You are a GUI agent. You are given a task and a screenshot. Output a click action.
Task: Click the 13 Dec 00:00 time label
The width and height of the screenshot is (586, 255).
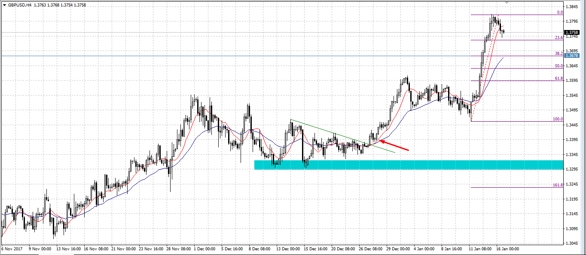pyautogui.click(x=288, y=249)
